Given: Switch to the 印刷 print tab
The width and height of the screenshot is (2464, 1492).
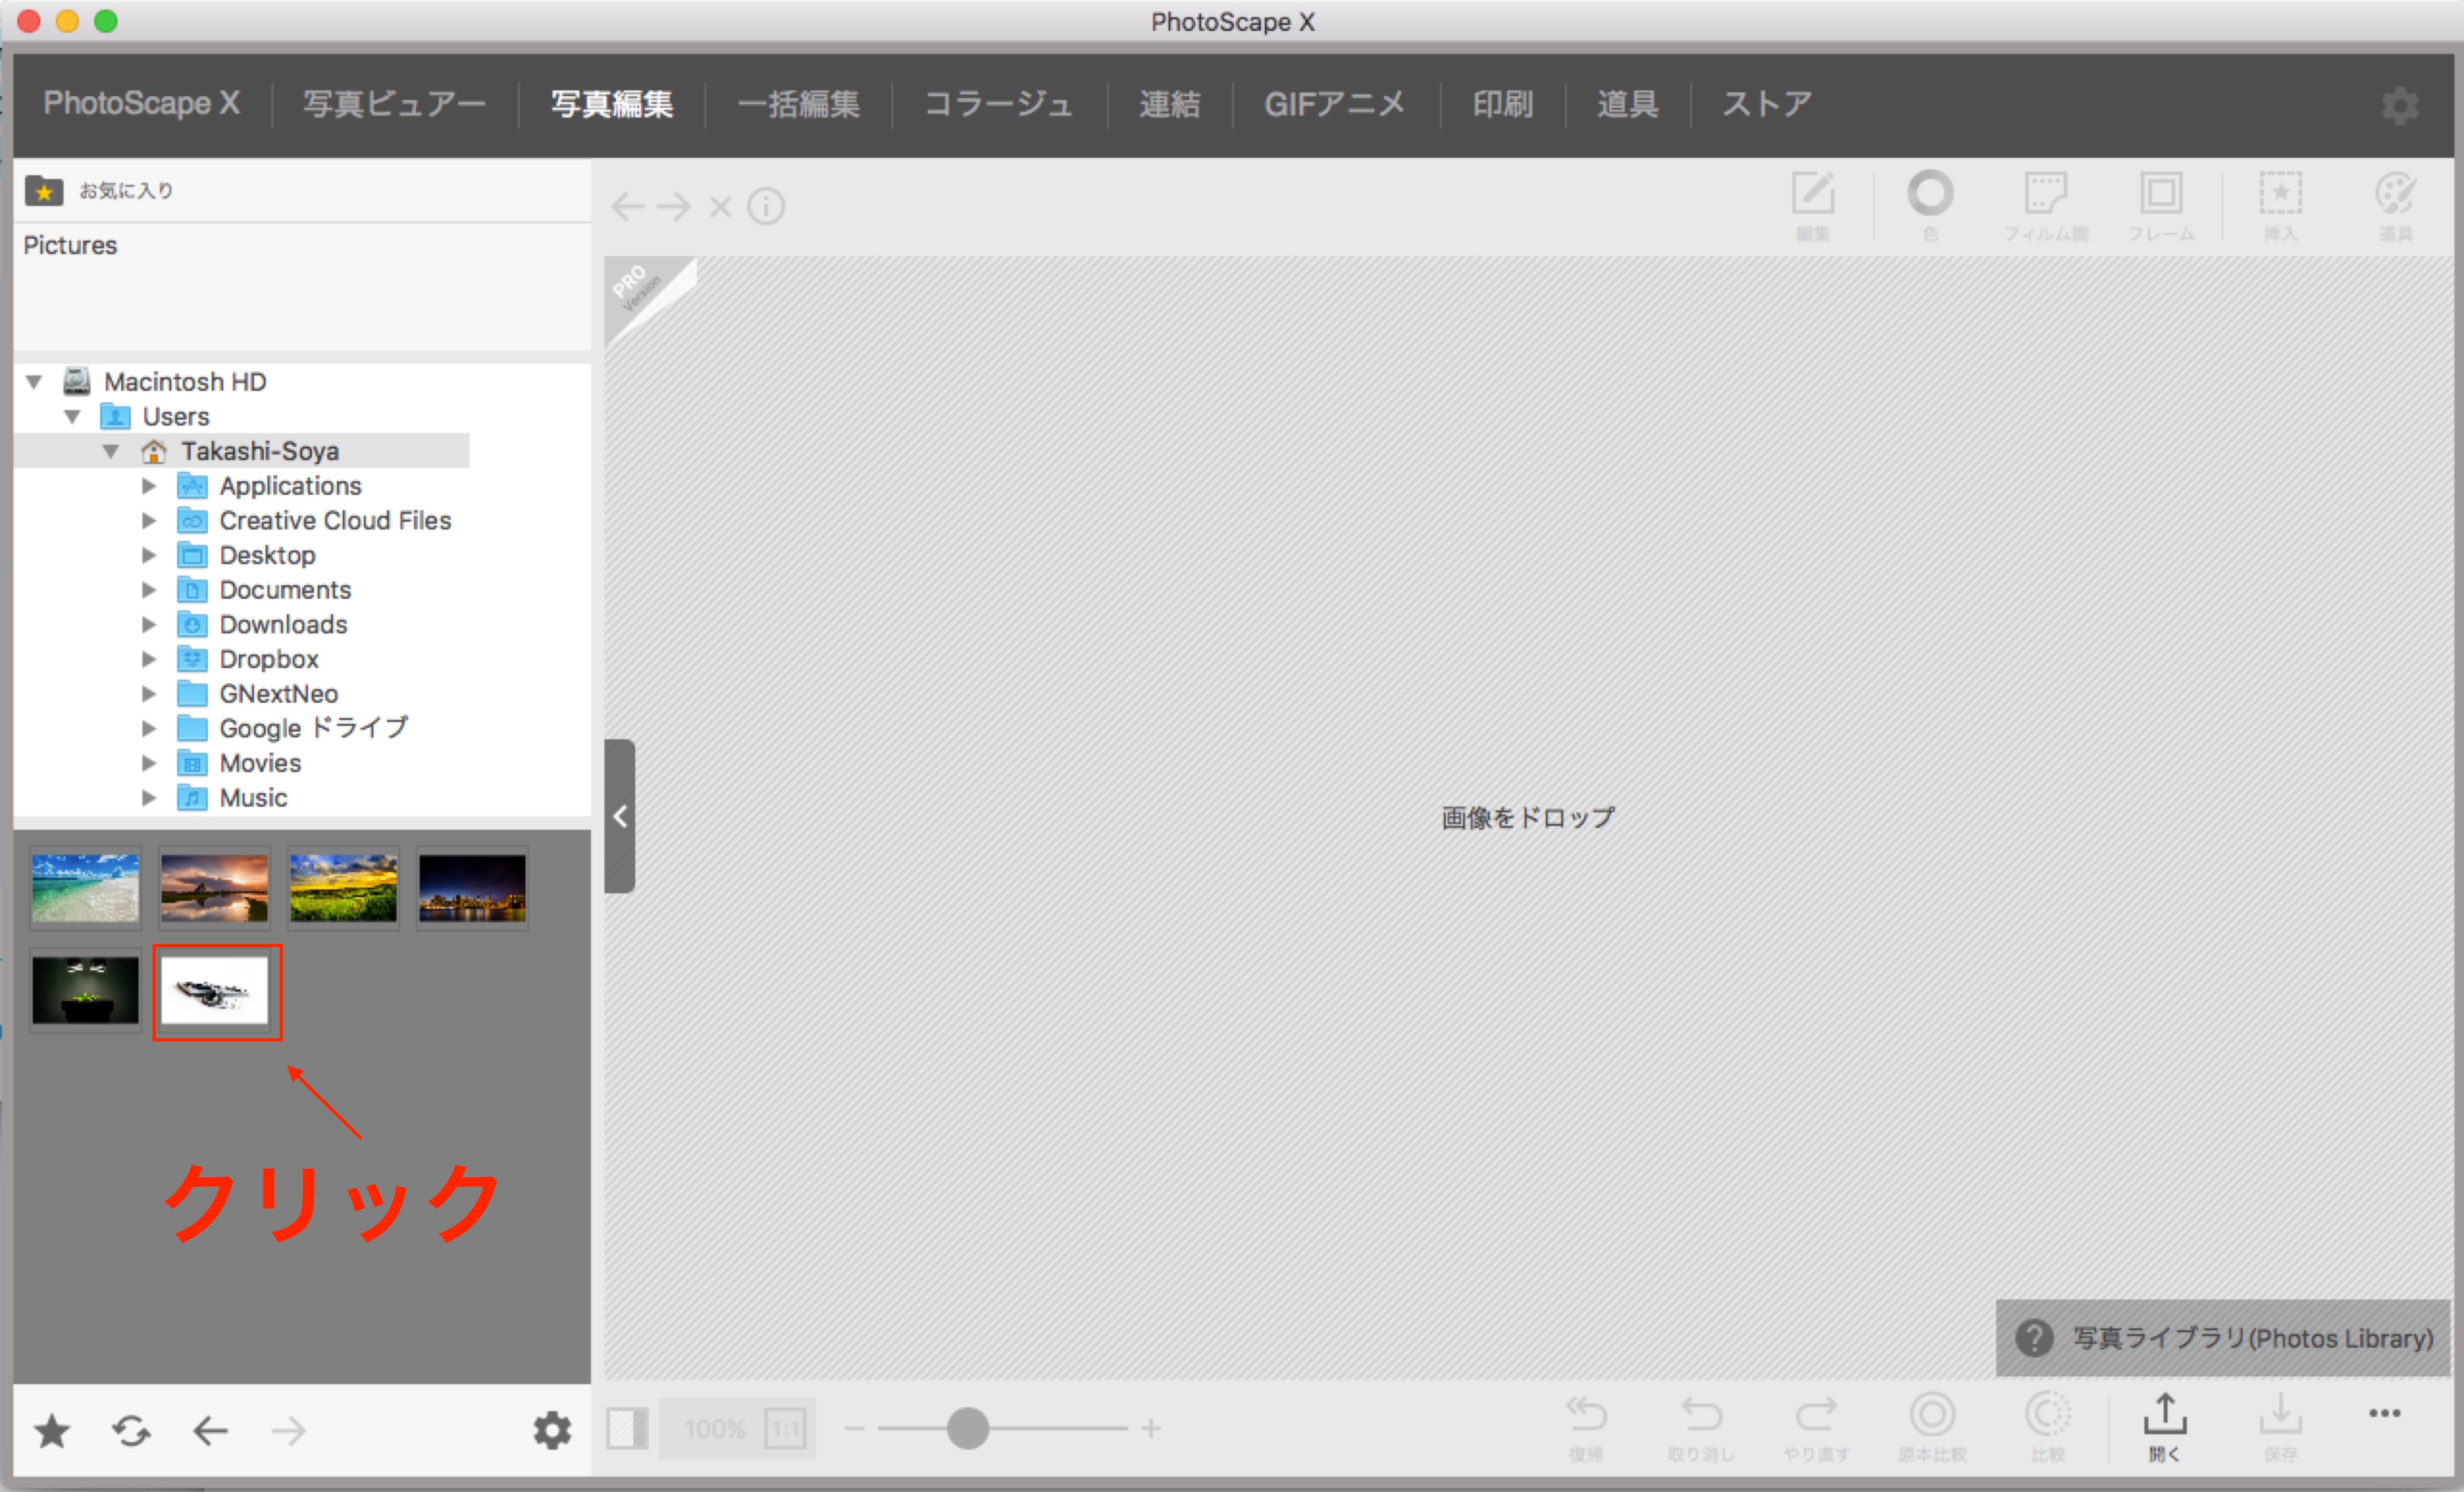Looking at the screenshot, I should coord(1502,104).
